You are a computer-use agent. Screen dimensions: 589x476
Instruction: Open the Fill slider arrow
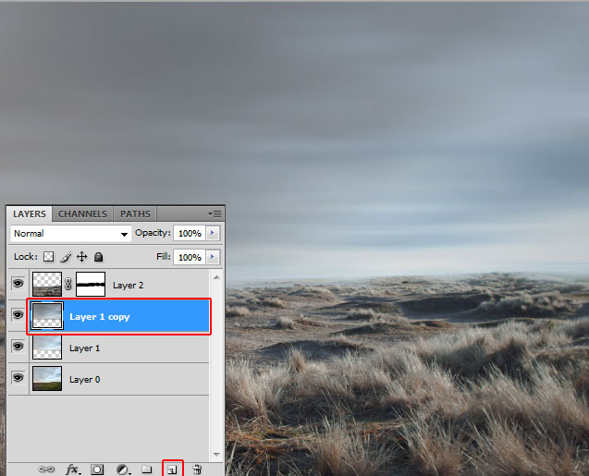213,257
